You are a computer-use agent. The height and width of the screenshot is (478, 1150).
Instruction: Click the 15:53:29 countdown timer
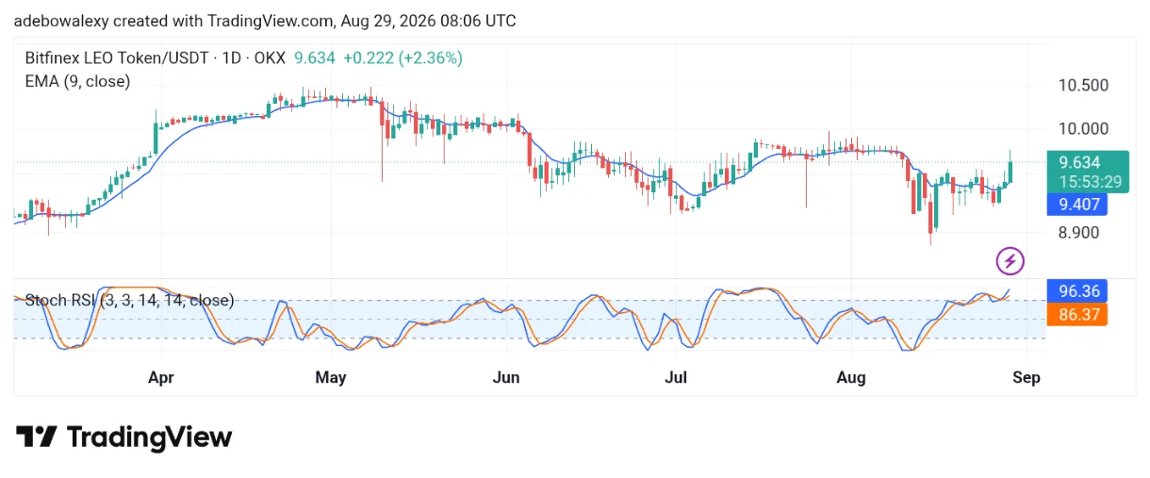point(1089,182)
